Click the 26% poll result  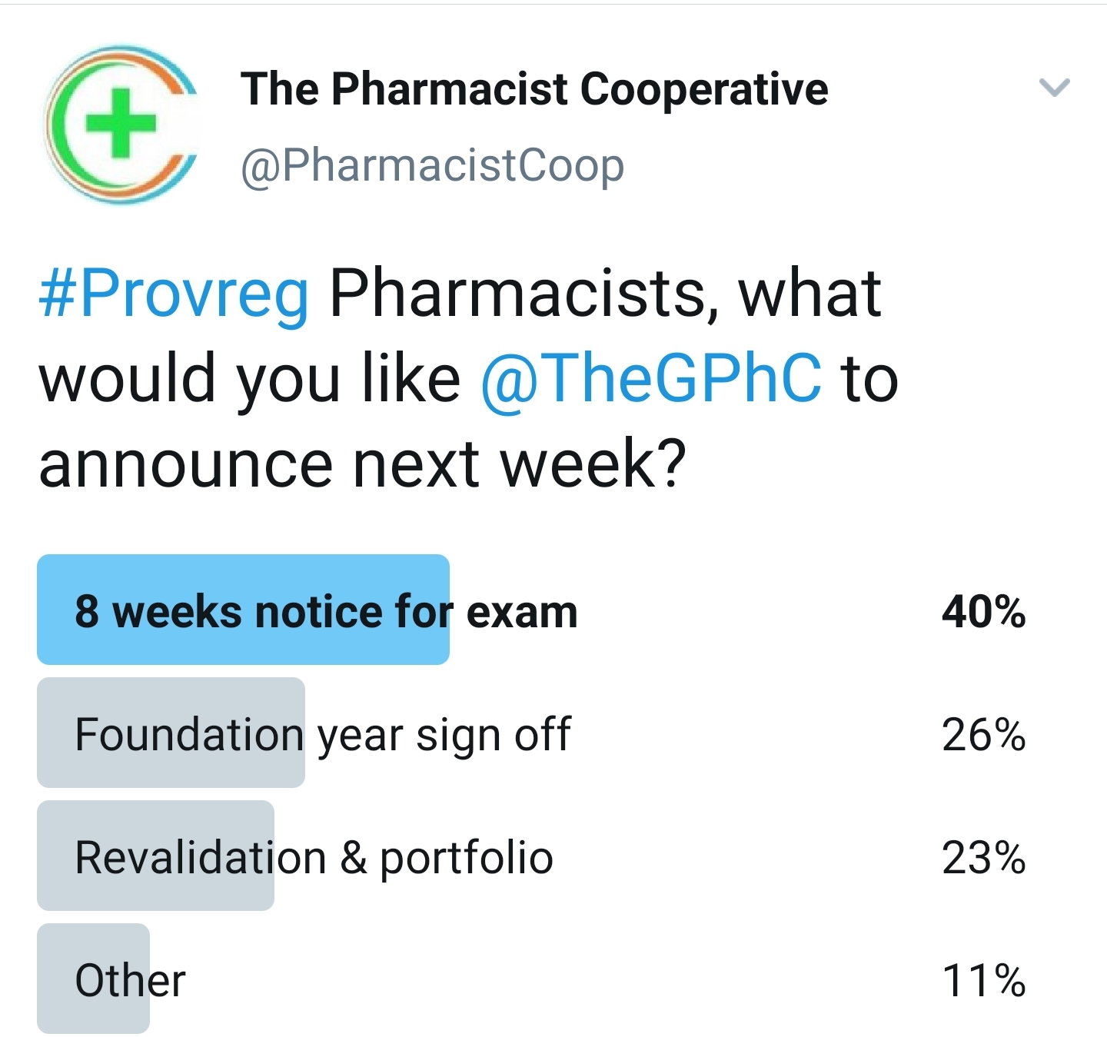click(984, 736)
